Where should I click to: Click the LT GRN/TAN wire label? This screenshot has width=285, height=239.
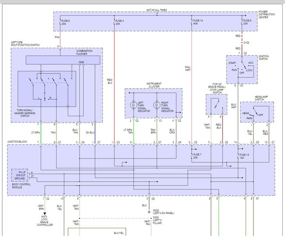pos(128,131)
